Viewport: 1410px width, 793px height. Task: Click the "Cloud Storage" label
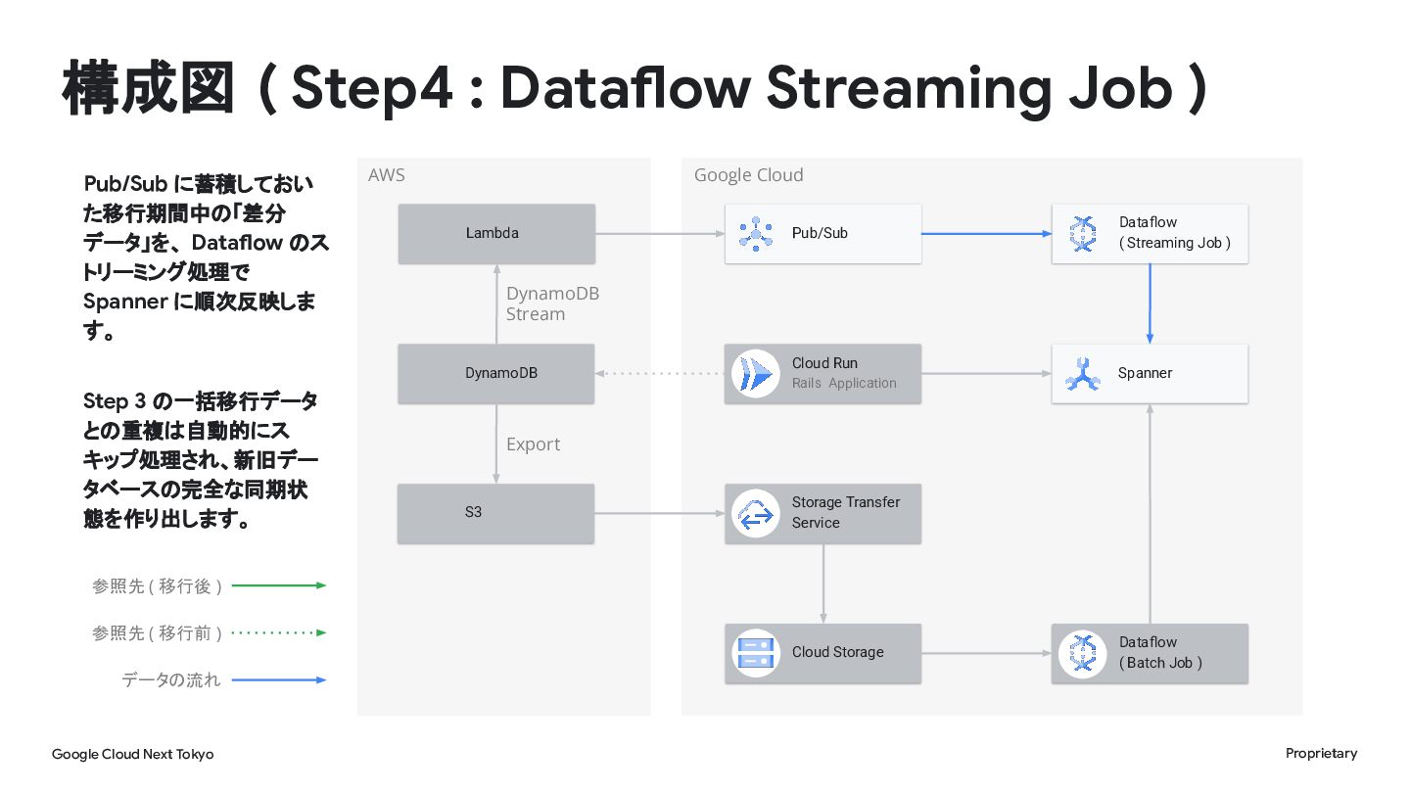(838, 652)
